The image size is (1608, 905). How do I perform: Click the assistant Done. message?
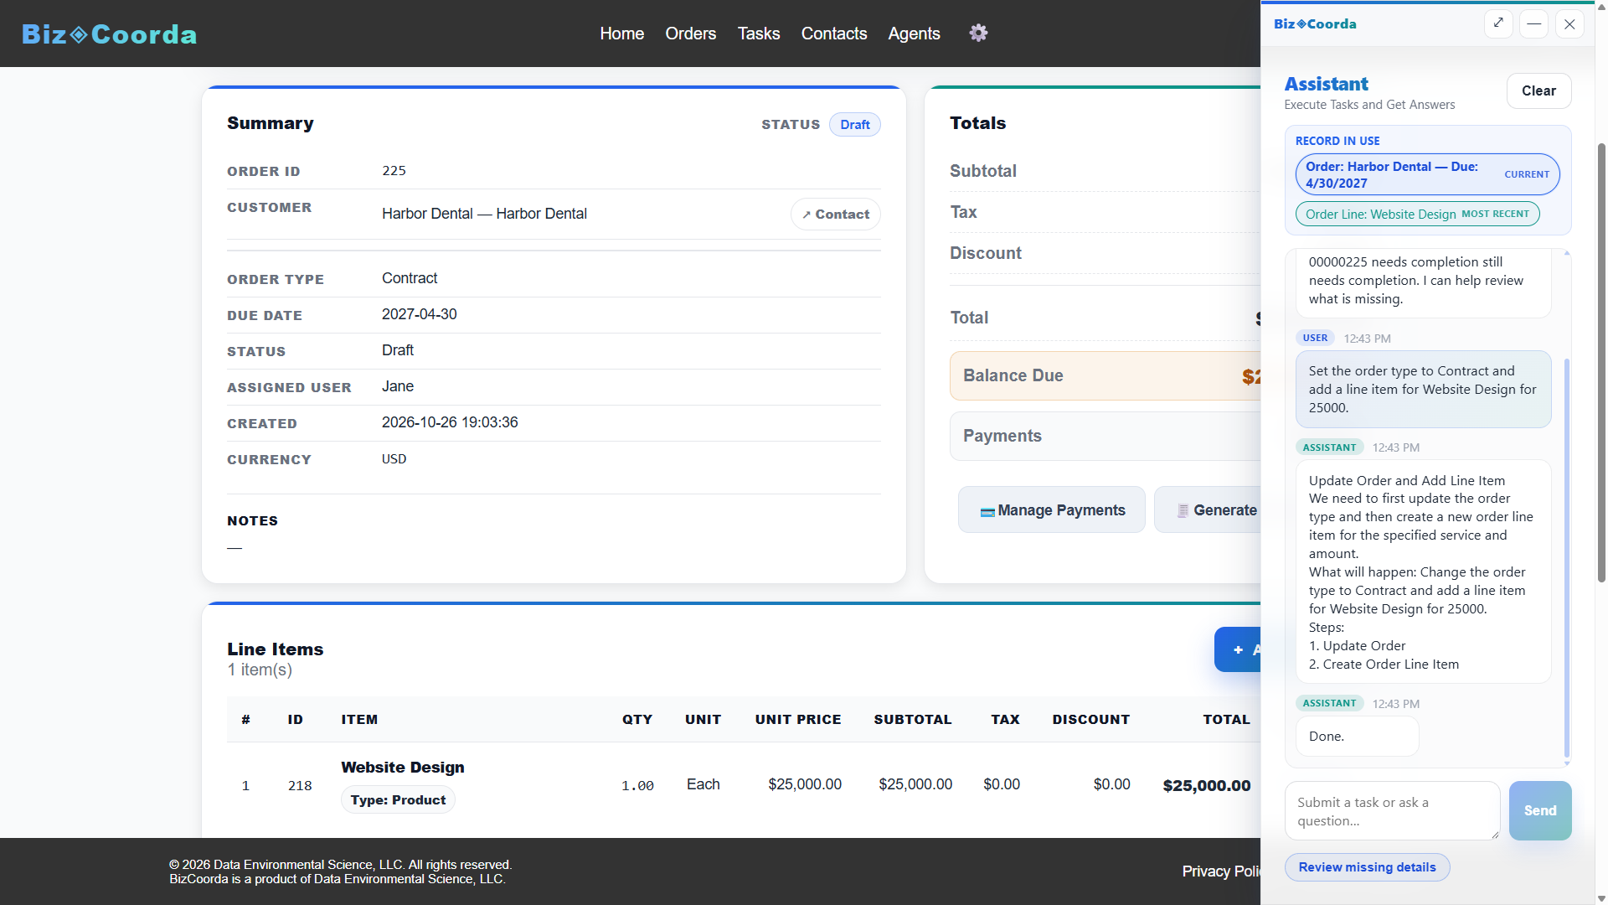[x=1357, y=736]
